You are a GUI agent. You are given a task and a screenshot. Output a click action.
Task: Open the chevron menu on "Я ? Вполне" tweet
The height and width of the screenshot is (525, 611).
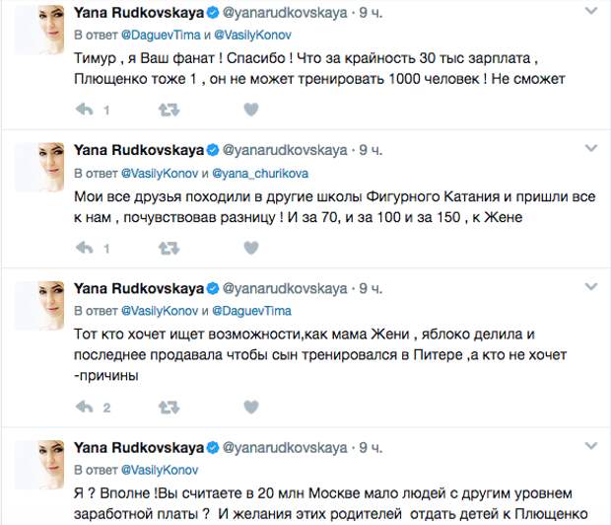pyautogui.click(x=589, y=445)
